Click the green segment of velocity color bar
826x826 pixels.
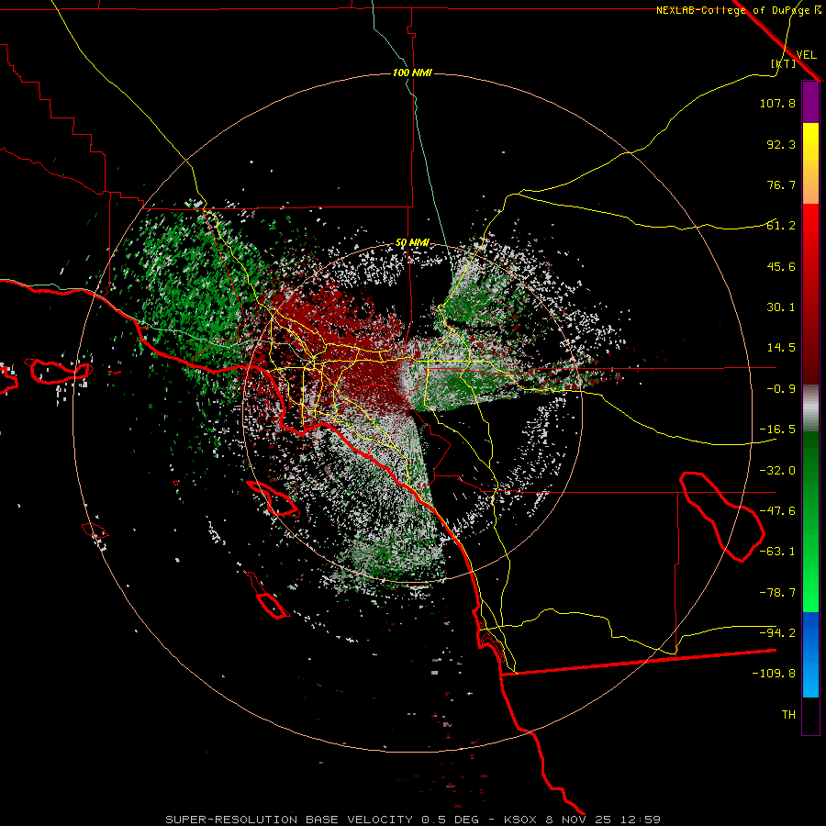(810, 521)
